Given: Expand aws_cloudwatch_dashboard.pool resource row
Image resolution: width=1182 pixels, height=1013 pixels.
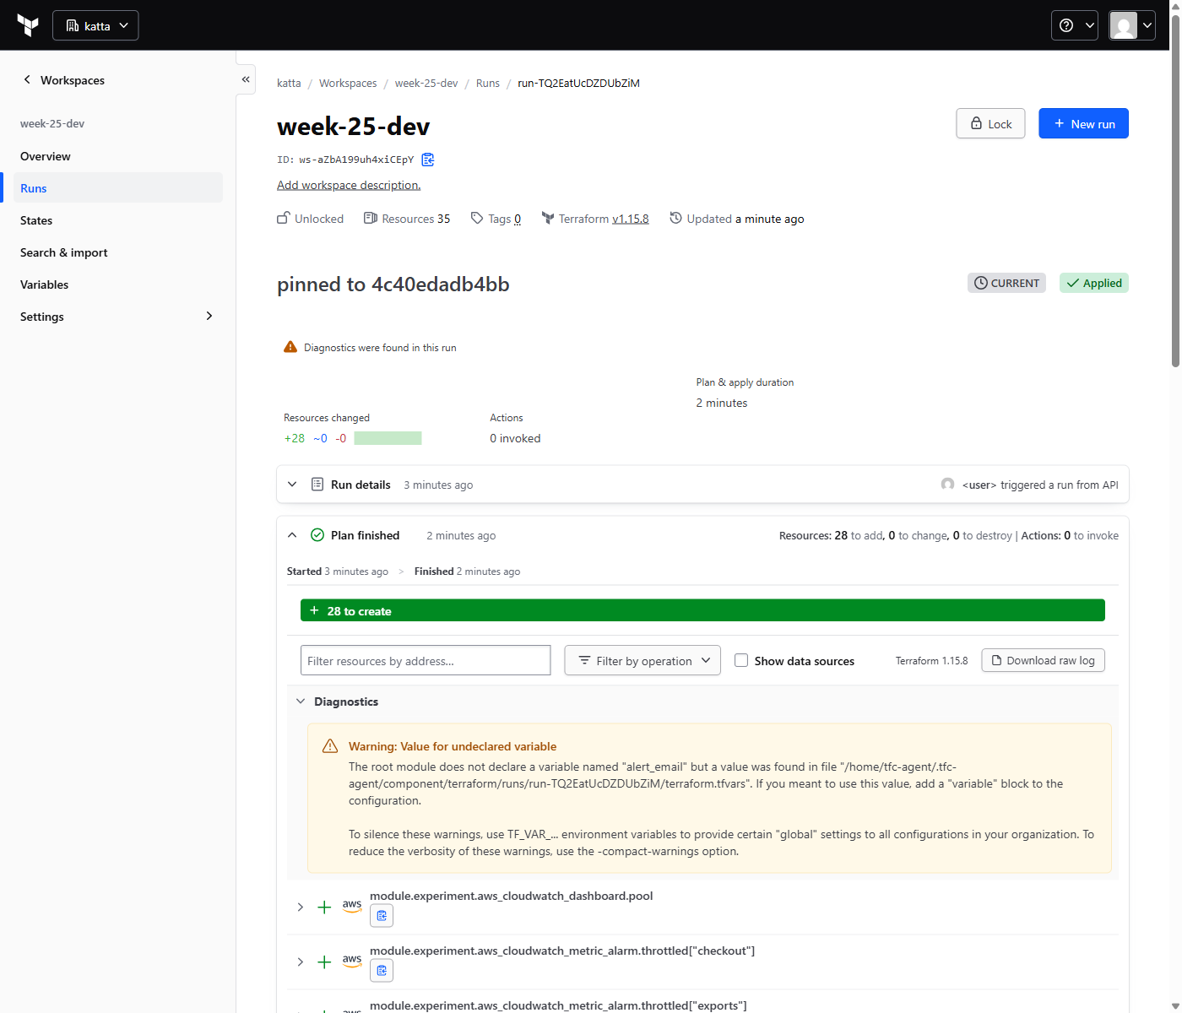Looking at the screenshot, I should 301,907.
